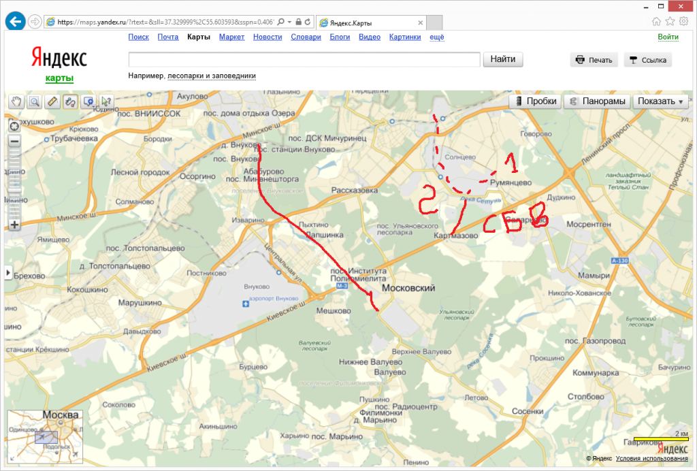Click the Мосрентген map label

pos(589,225)
